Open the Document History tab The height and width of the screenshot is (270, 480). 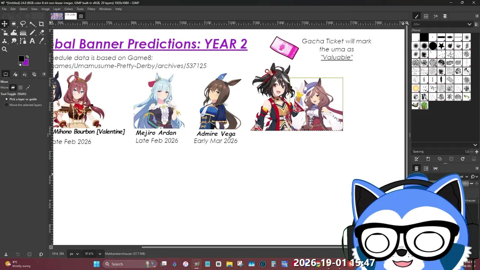click(x=445, y=16)
